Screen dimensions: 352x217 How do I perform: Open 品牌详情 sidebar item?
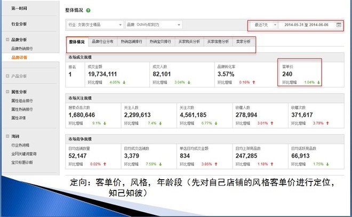click(x=19, y=57)
